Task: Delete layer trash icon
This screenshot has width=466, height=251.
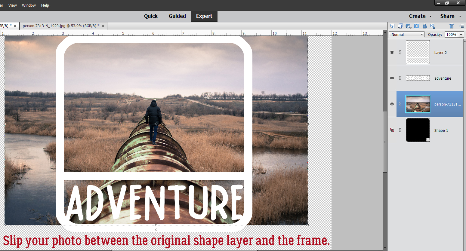Action: tap(452, 26)
